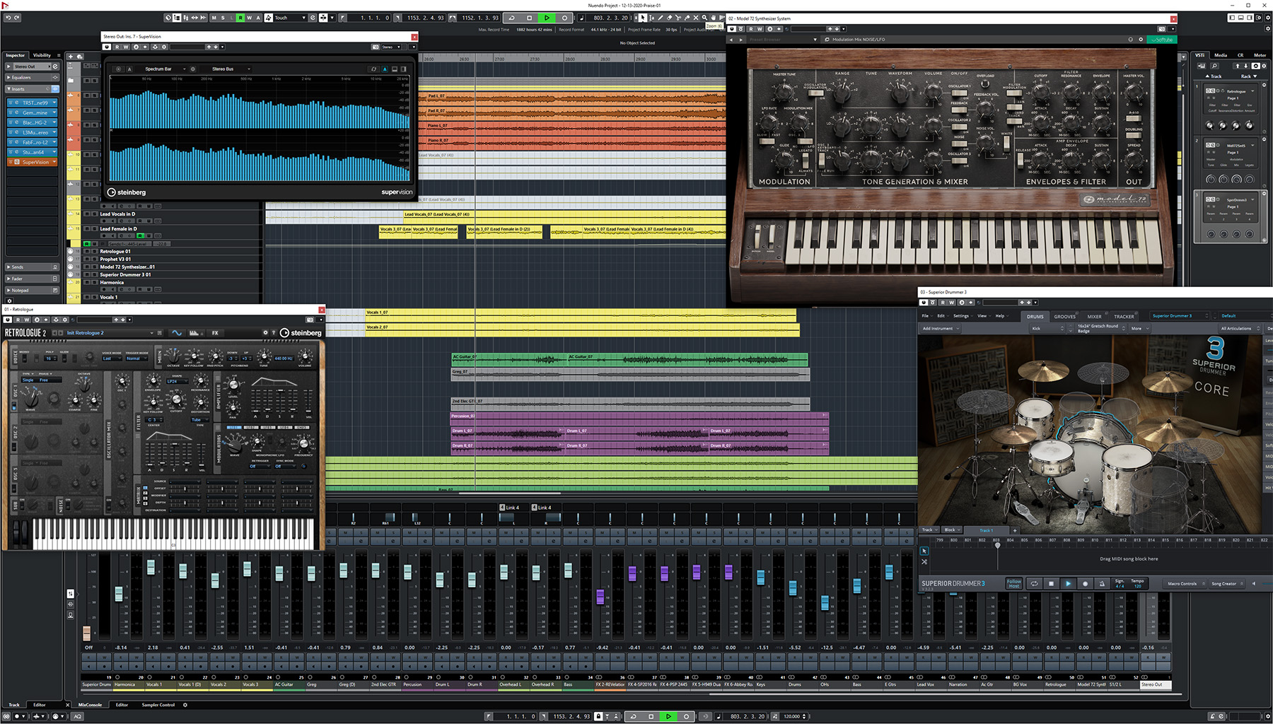Open Nuendo window layout setup gear

(1259, 18)
